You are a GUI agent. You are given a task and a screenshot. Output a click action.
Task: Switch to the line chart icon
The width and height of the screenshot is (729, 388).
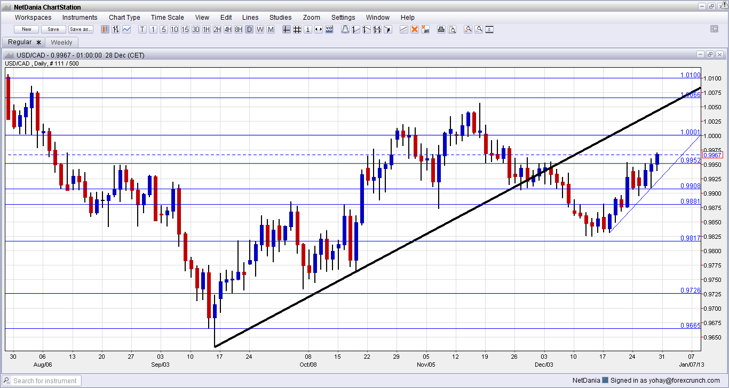pos(126,29)
